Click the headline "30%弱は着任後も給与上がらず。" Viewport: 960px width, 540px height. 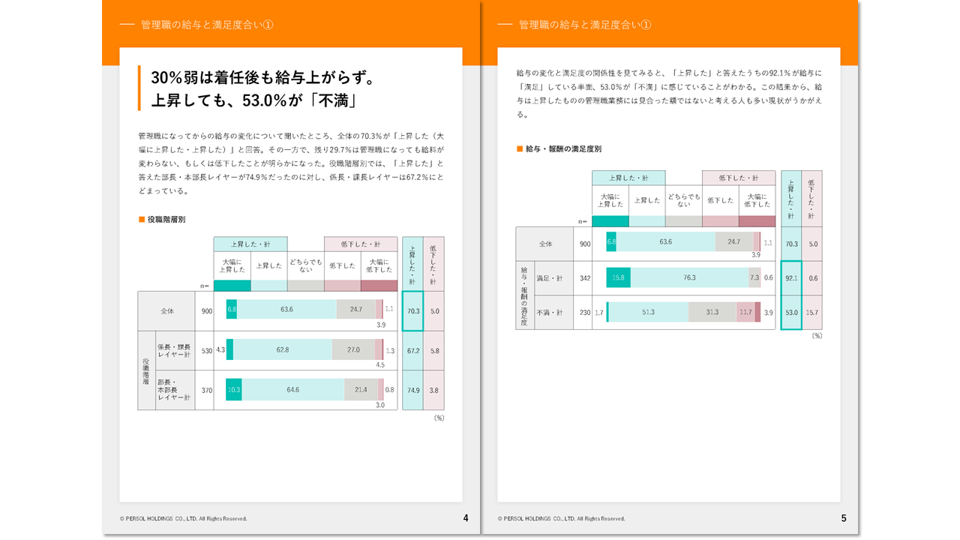262,78
